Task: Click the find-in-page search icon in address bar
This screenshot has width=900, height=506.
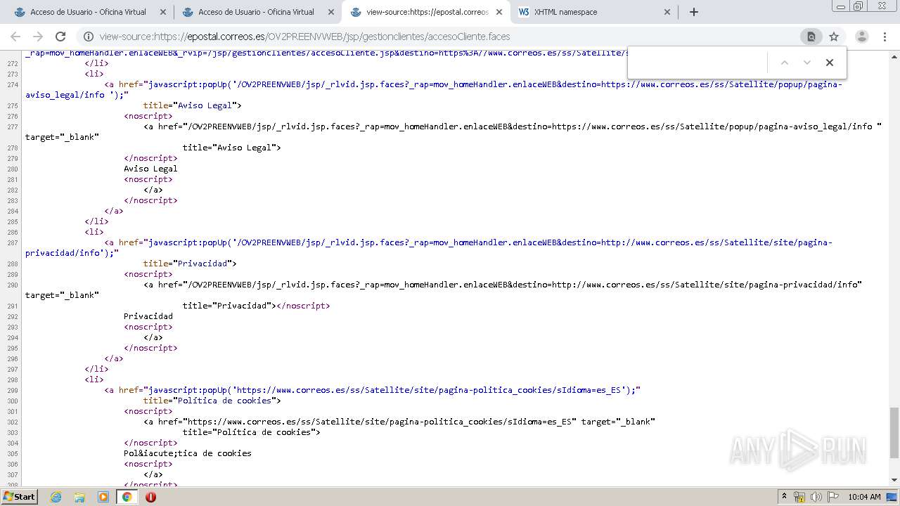Action: pyautogui.click(x=811, y=37)
